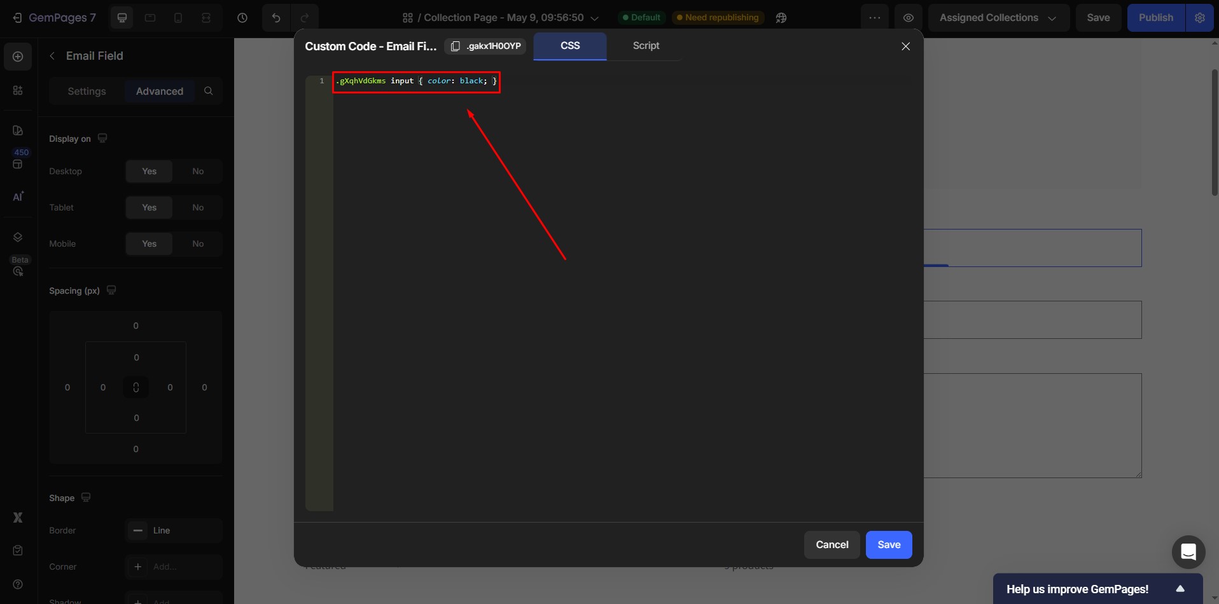Open version history clock icon

(242, 17)
